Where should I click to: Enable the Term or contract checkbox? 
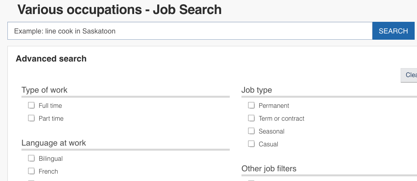(x=251, y=118)
